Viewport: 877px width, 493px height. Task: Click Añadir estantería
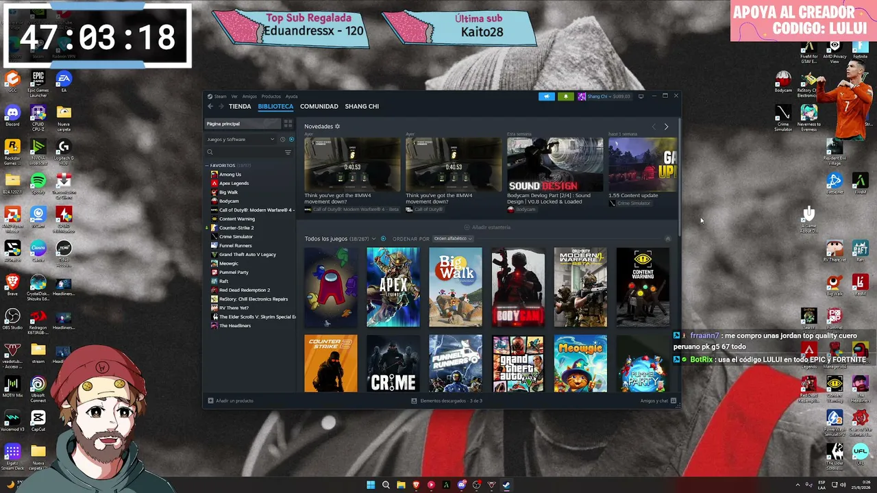pos(487,227)
